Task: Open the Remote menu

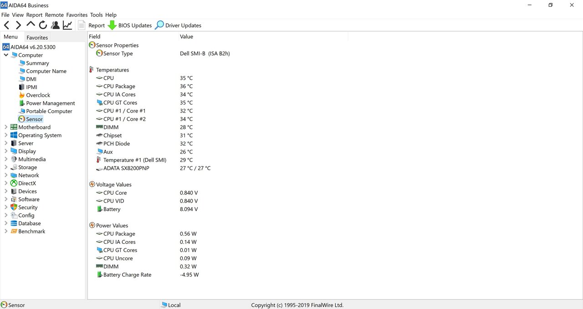Action: coord(54,15)
